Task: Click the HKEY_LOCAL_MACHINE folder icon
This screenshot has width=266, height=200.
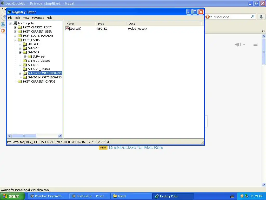Action: [20, 35]
